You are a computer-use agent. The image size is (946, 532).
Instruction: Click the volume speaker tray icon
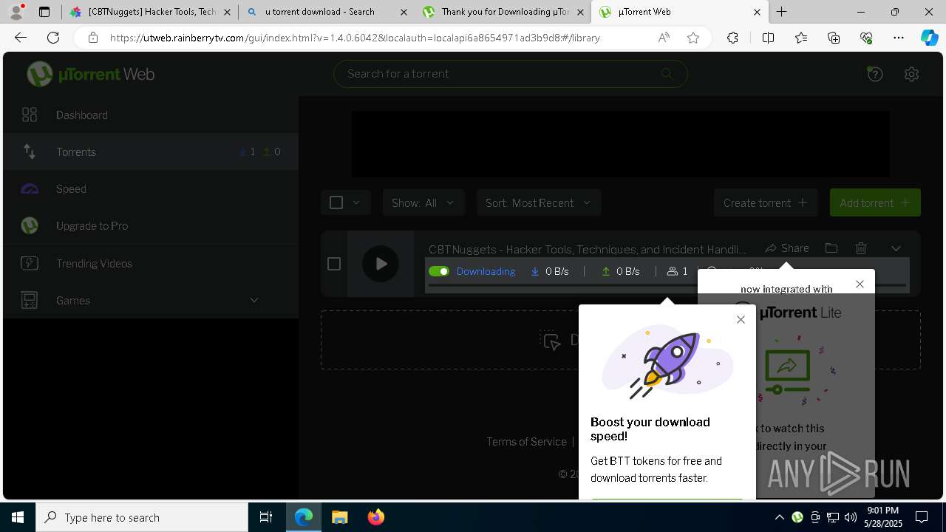(x=850, y=517)
